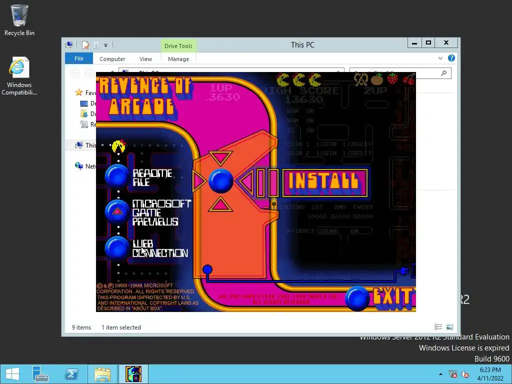Click the Properties quick access icon
The image size is (512, 384).
[85, 45]
